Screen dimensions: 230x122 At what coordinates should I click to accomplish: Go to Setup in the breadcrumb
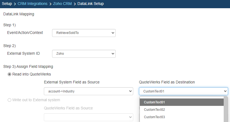7,4
